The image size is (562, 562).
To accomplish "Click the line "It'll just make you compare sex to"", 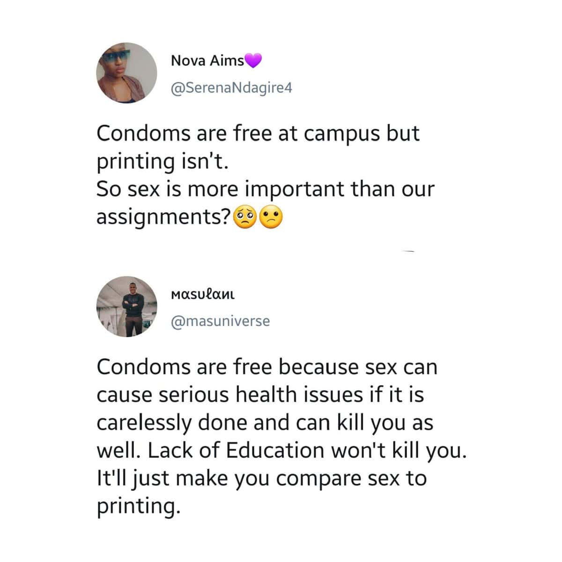I will coord(261,479).
